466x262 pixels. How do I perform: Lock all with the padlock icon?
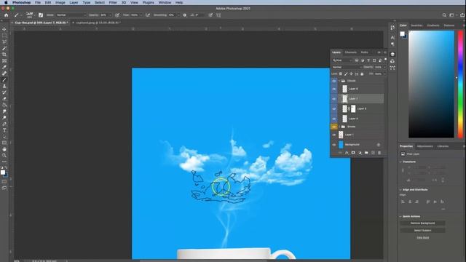click(x=362, y=74)
